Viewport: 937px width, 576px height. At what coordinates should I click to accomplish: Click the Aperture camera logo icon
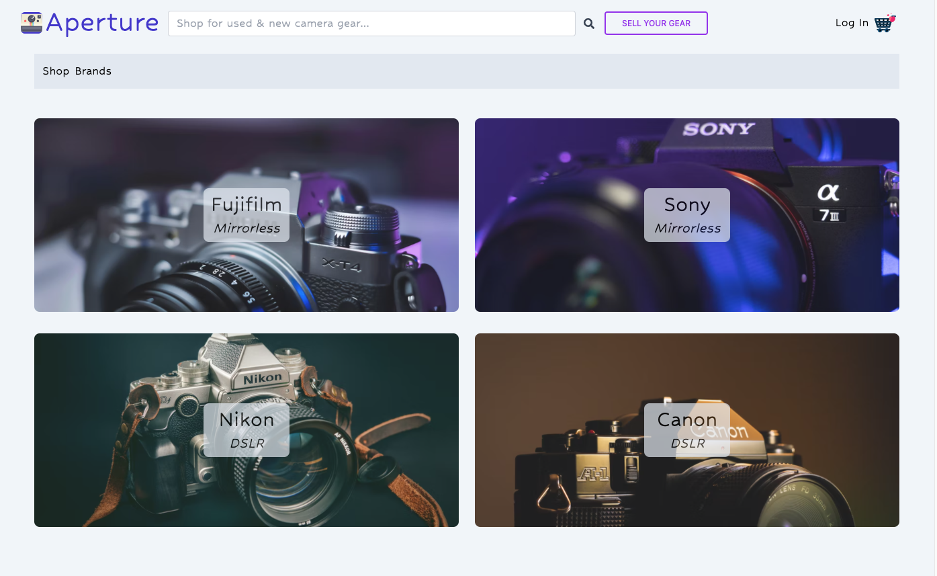tap(32, 23)
